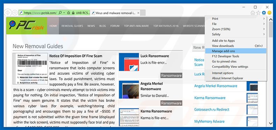Maximize the browser window
This screenshot has height=130, width=276.
255,7
